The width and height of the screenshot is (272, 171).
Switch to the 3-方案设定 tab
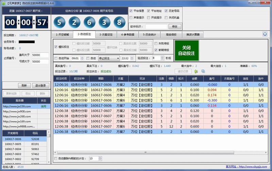click(x=106, y=34)
